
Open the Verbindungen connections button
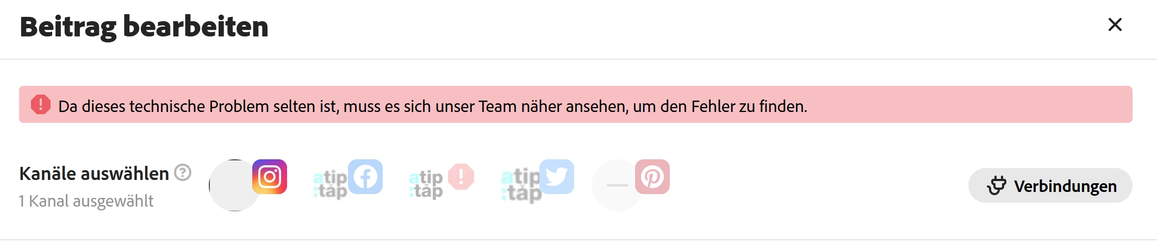click(x=1050, y=185)
